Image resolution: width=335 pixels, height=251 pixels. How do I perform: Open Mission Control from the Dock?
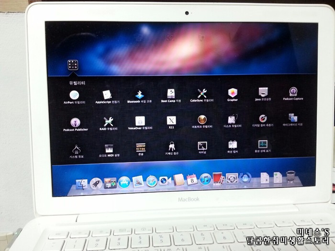coord(110,183)
